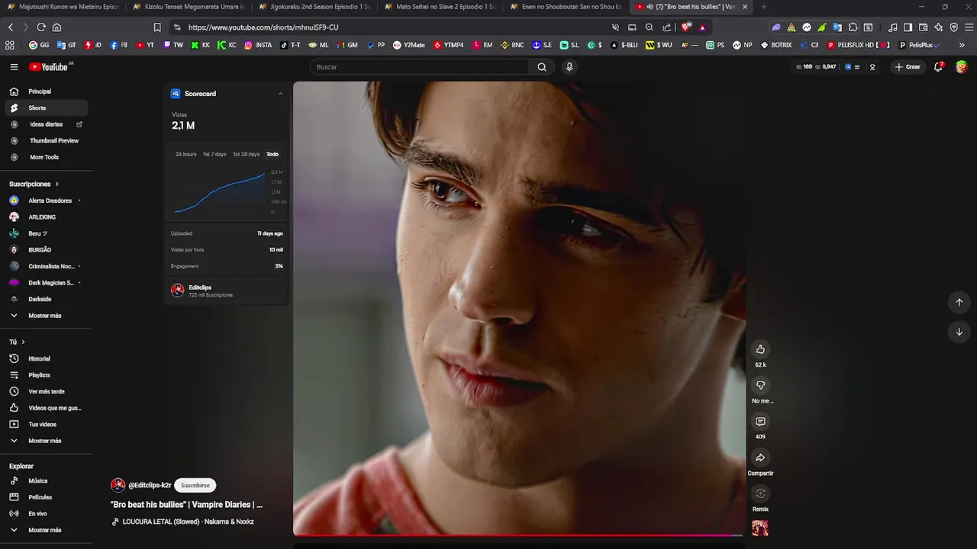The width and height of the screenshot is (977, 549).
Task: Go to the previous short with the up arrow
Action: (x=959, y=303)
